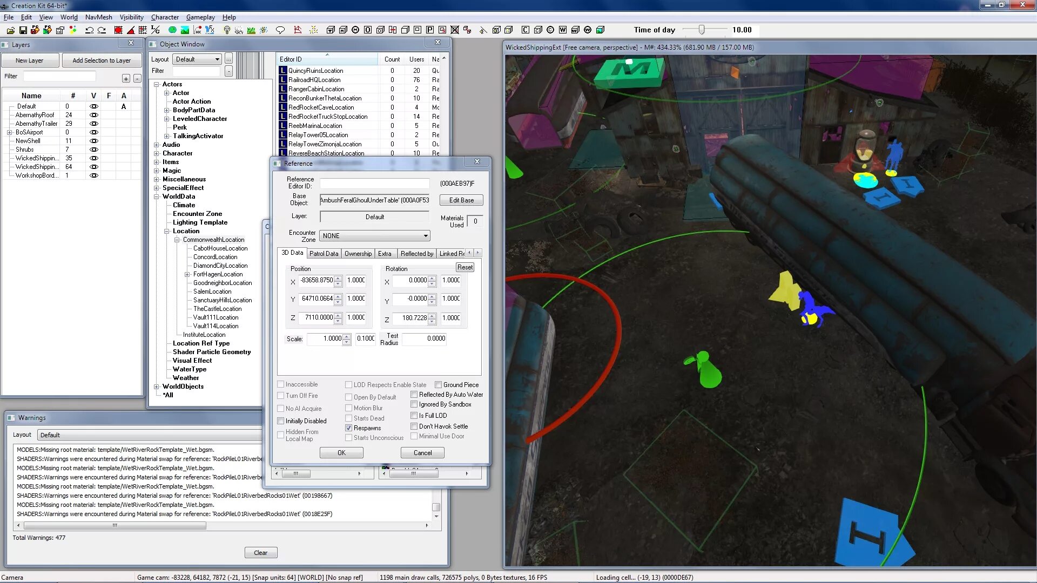The height and width of the screenshot is (583, 1037).
Task: Expand the BoSAirport layer row
Action: [x=9, y=132]
